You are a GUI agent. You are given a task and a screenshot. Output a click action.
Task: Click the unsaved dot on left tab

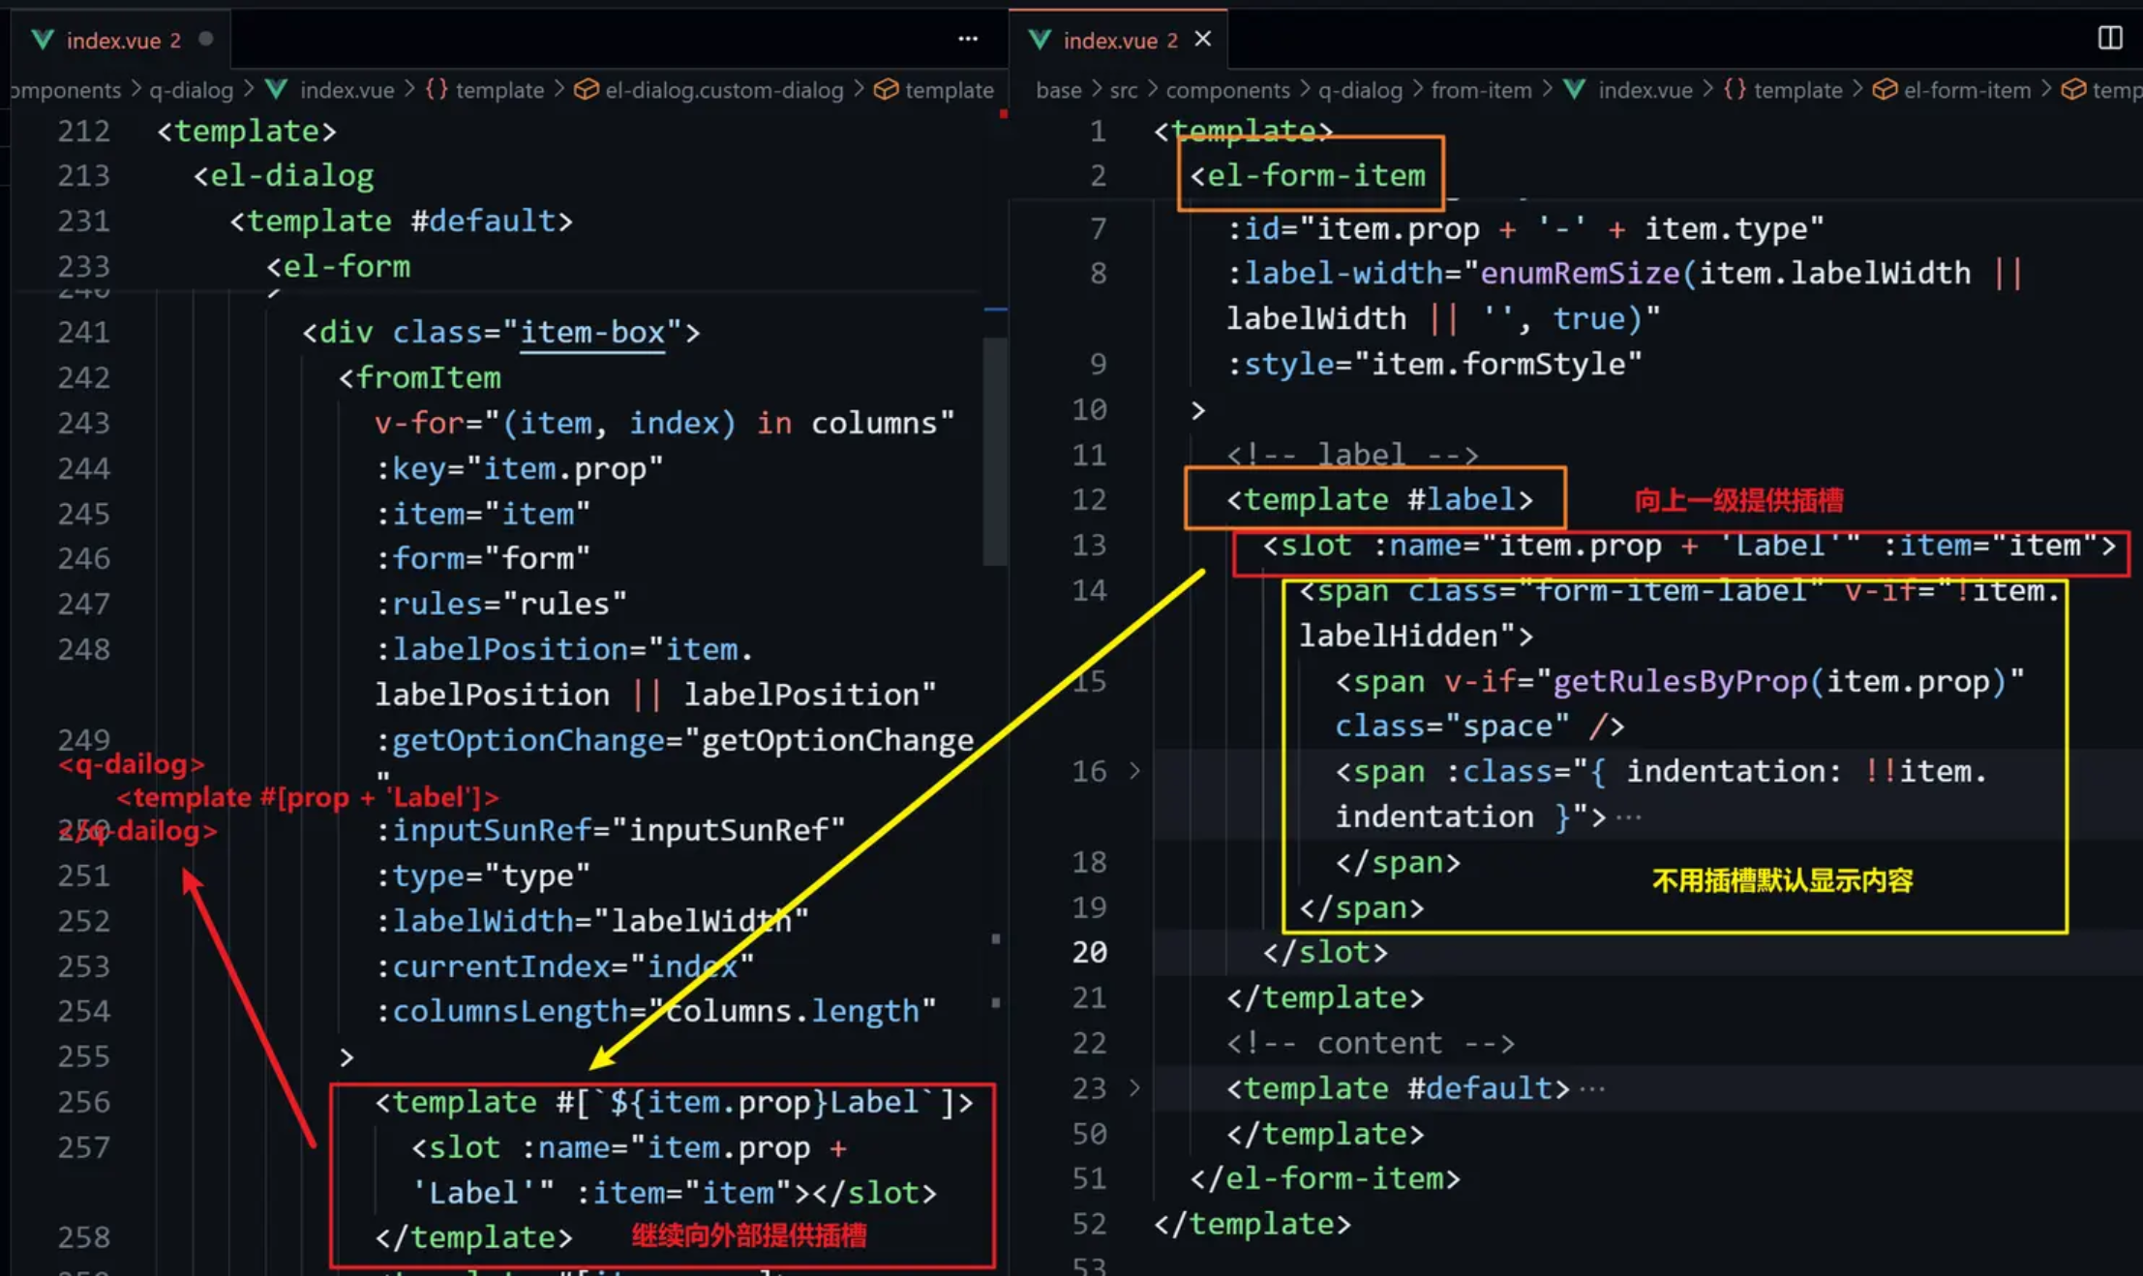click(205, 39)
